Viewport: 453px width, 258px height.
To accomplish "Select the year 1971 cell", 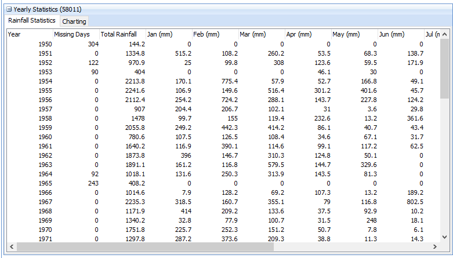I will coord(45,239).
